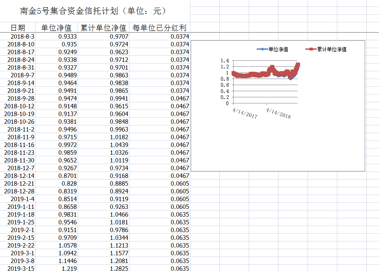Select the date cell 2019-1-4
379x272 pixels.
(x=18, y=199)
